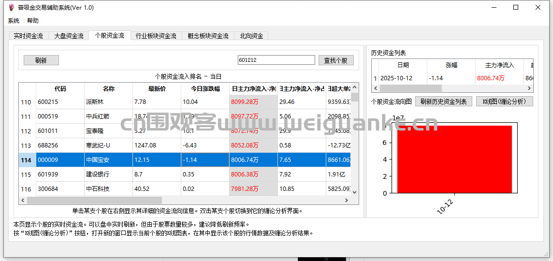
Task: Click the 主力净流入 header in history list
Action: coord(500,65)
